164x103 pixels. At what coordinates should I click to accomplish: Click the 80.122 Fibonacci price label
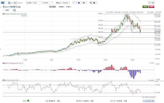tap(157, 22)
